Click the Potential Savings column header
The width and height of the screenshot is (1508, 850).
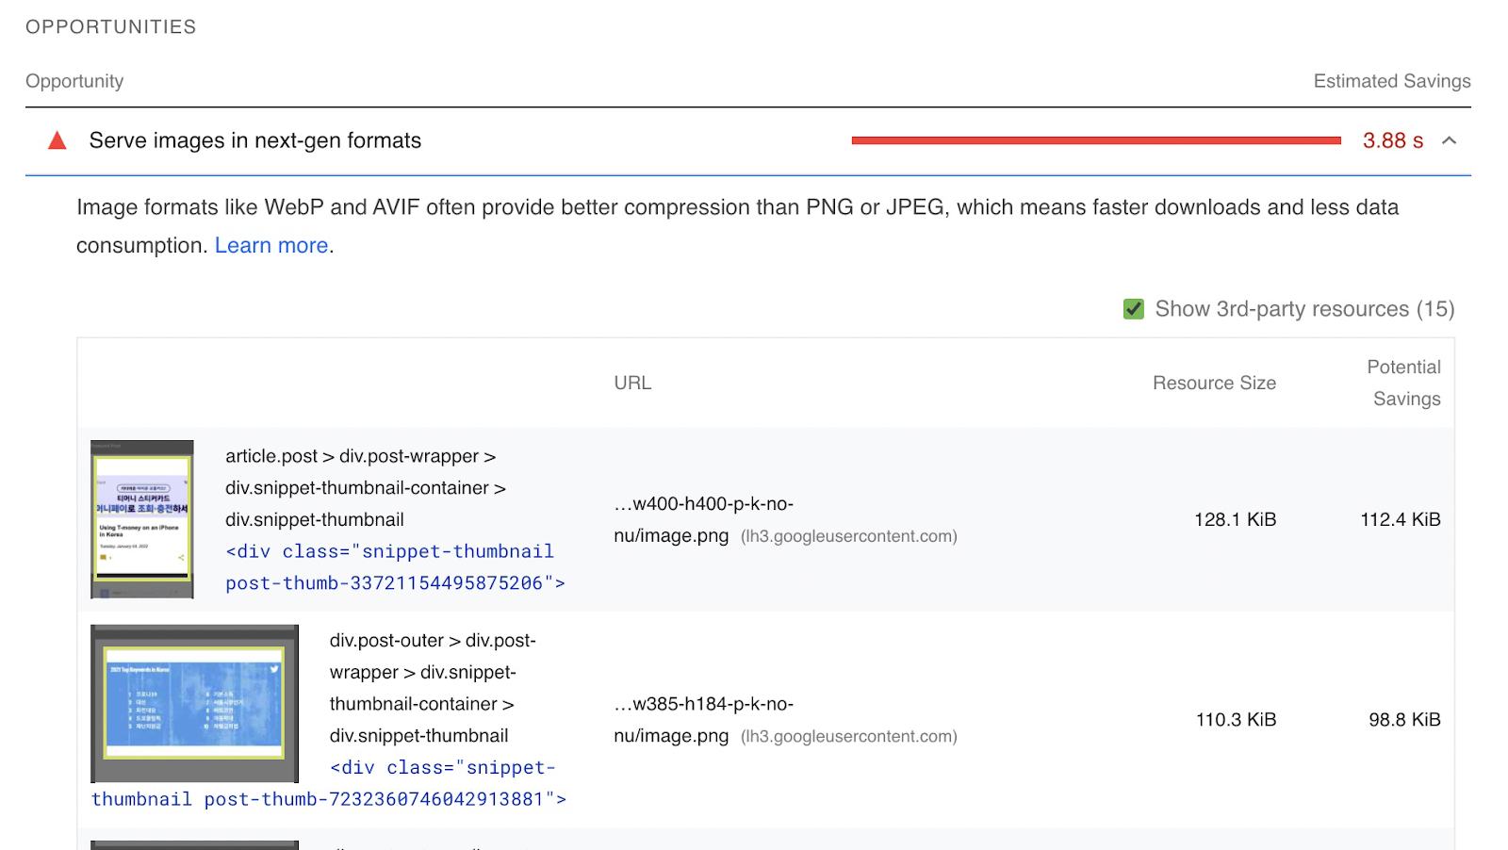click(1403, 383)
